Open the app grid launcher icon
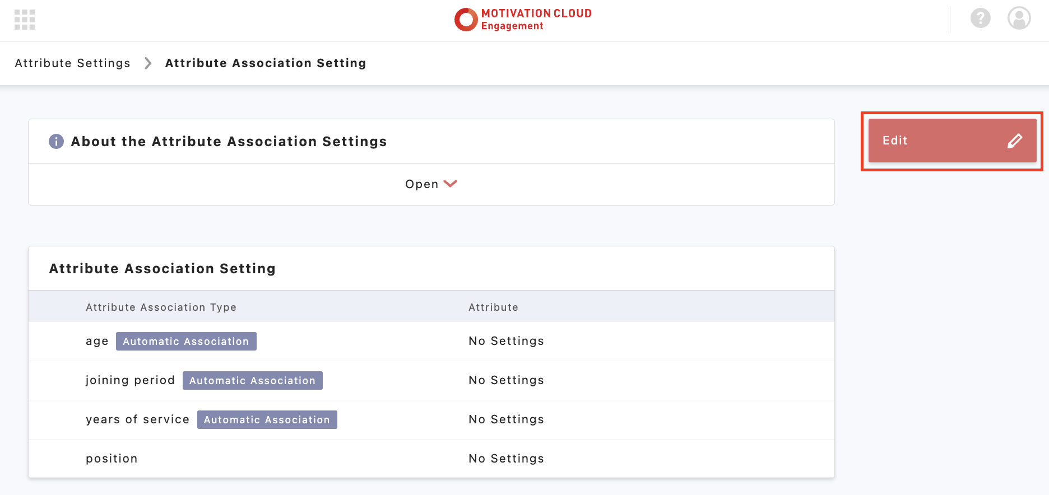The width and height of the screenshot is (1049, 495). (25, 20)
